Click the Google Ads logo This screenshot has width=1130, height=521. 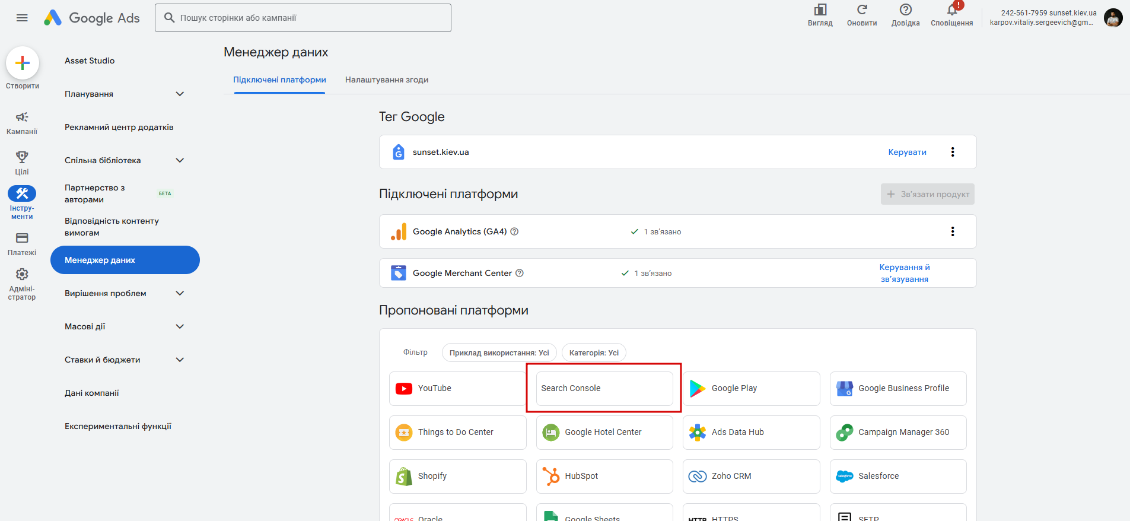(x=92, y=18)
